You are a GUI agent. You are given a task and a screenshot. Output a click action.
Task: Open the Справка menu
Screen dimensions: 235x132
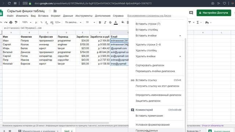click(118, 16)
